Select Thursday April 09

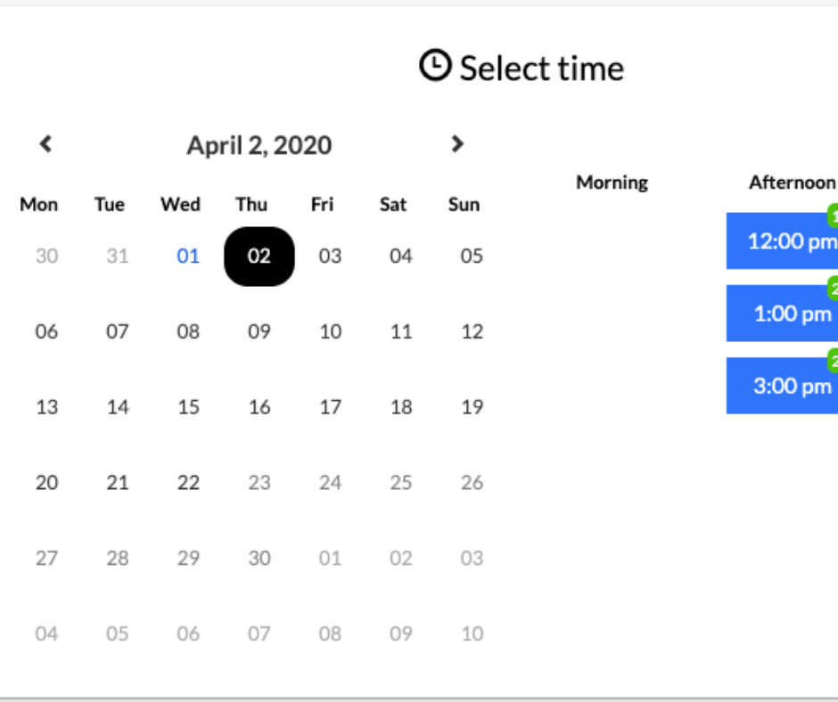259,331
